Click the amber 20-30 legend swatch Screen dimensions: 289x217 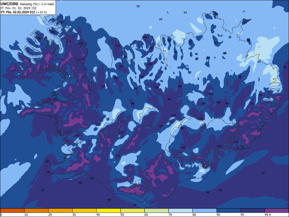click(x=60, y=211)
